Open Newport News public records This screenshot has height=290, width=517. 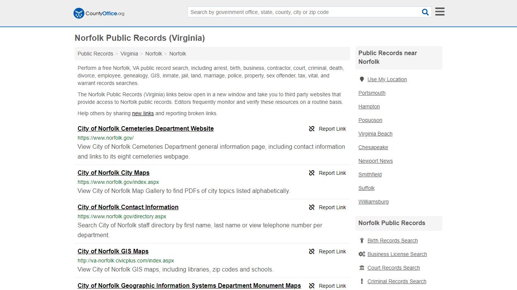(x=375, y=161)
